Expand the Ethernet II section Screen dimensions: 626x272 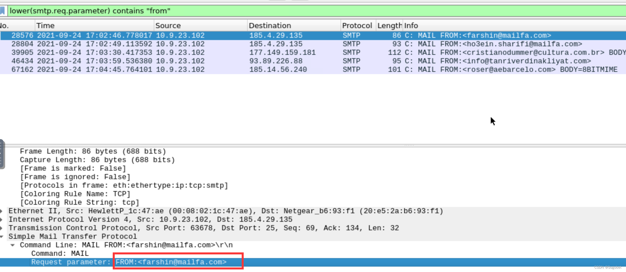click(x=1, y=211)
